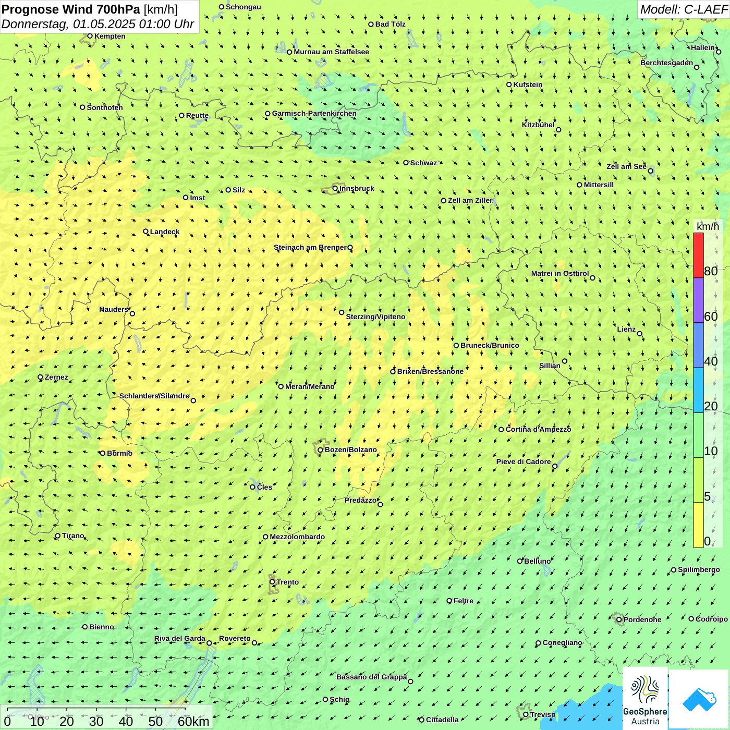Click the Bozen/Bolzano city marker

point(320,450)
